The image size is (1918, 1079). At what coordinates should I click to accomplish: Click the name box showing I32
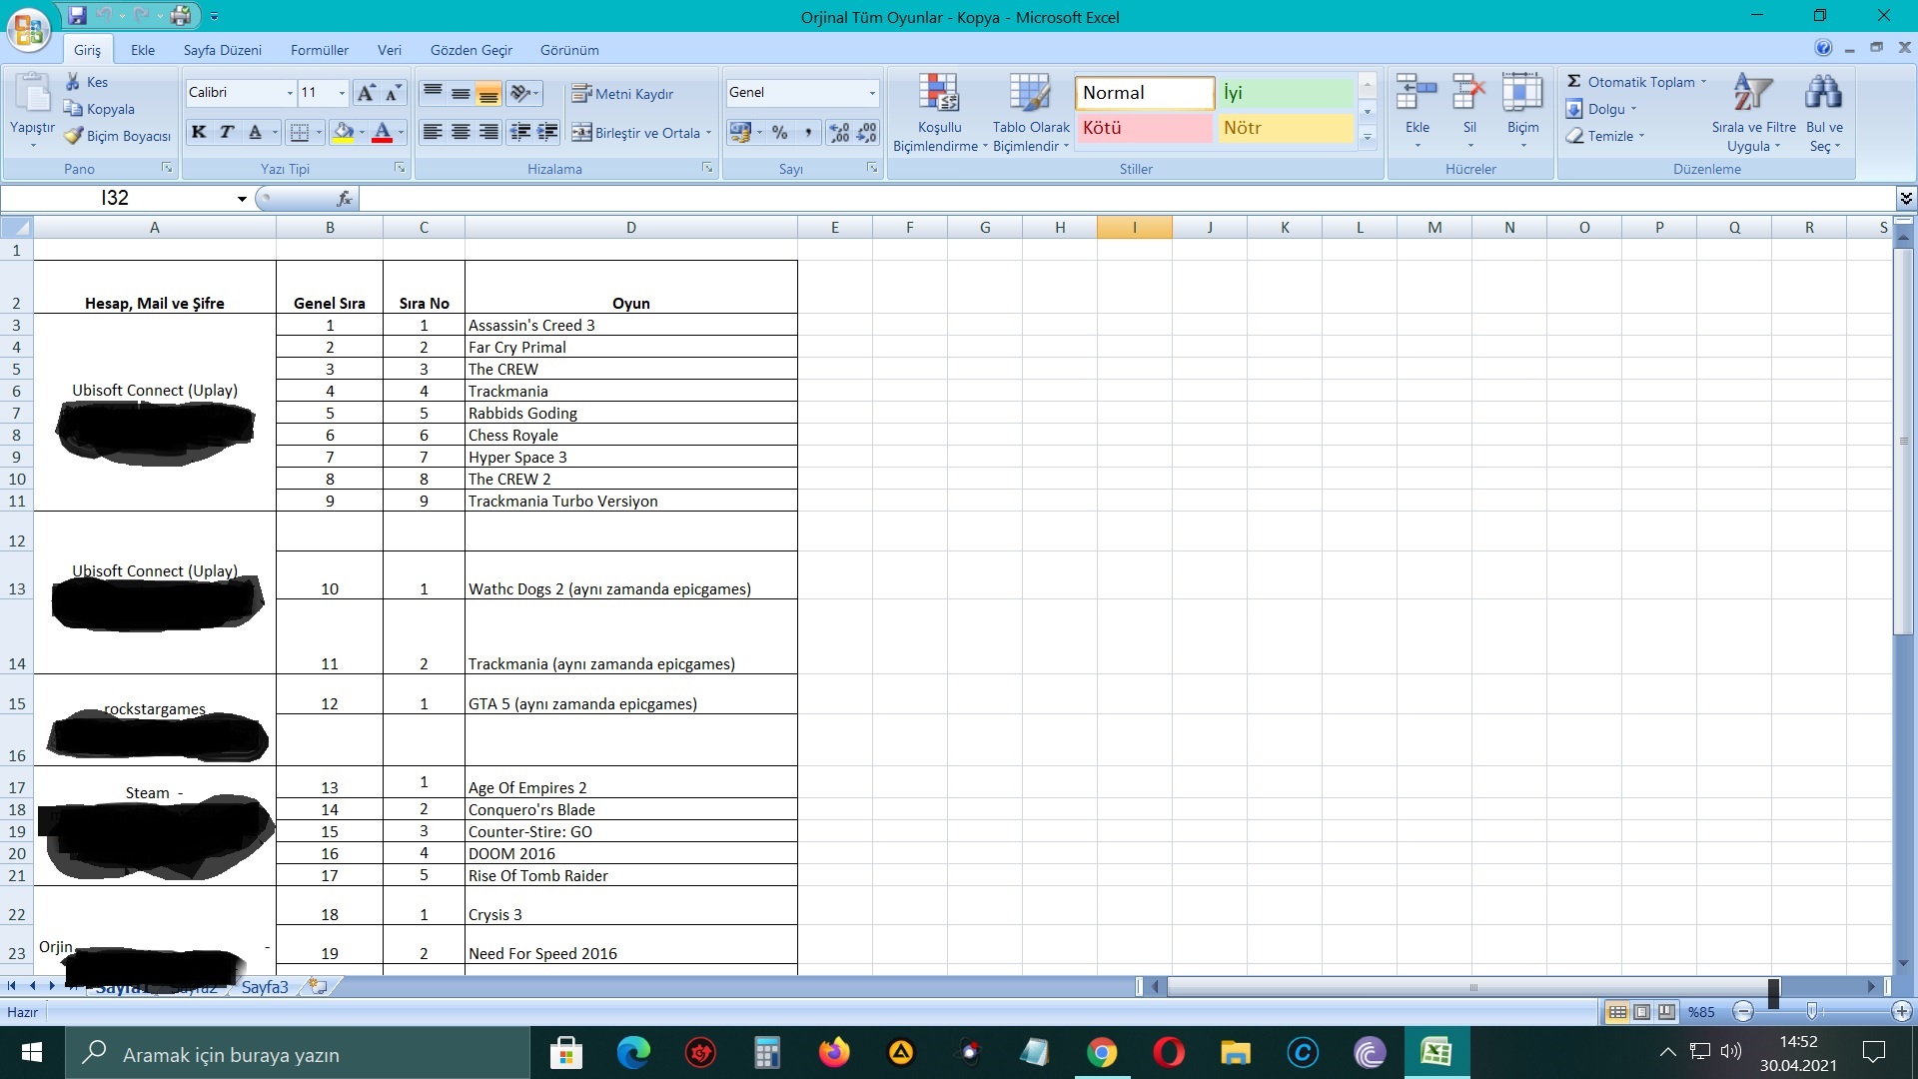(x=116, y=198)
